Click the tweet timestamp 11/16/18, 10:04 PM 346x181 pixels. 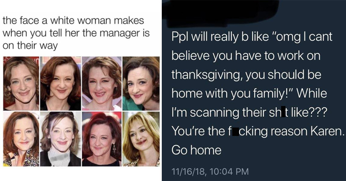click(210, 171)
